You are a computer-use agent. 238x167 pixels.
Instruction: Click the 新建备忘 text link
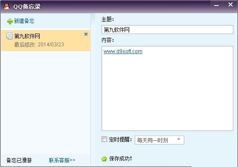[24, 21]
